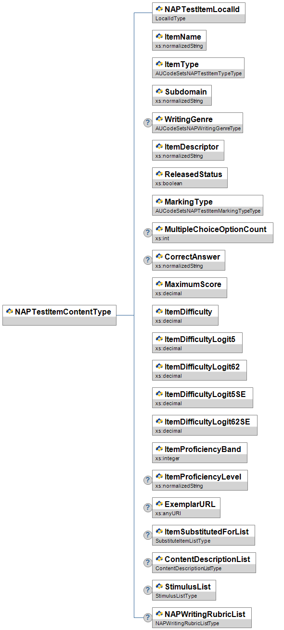Viewport: 284px width, 630px height.
Task: Click the help icon next to StimulusList
Action: [148, 590]
